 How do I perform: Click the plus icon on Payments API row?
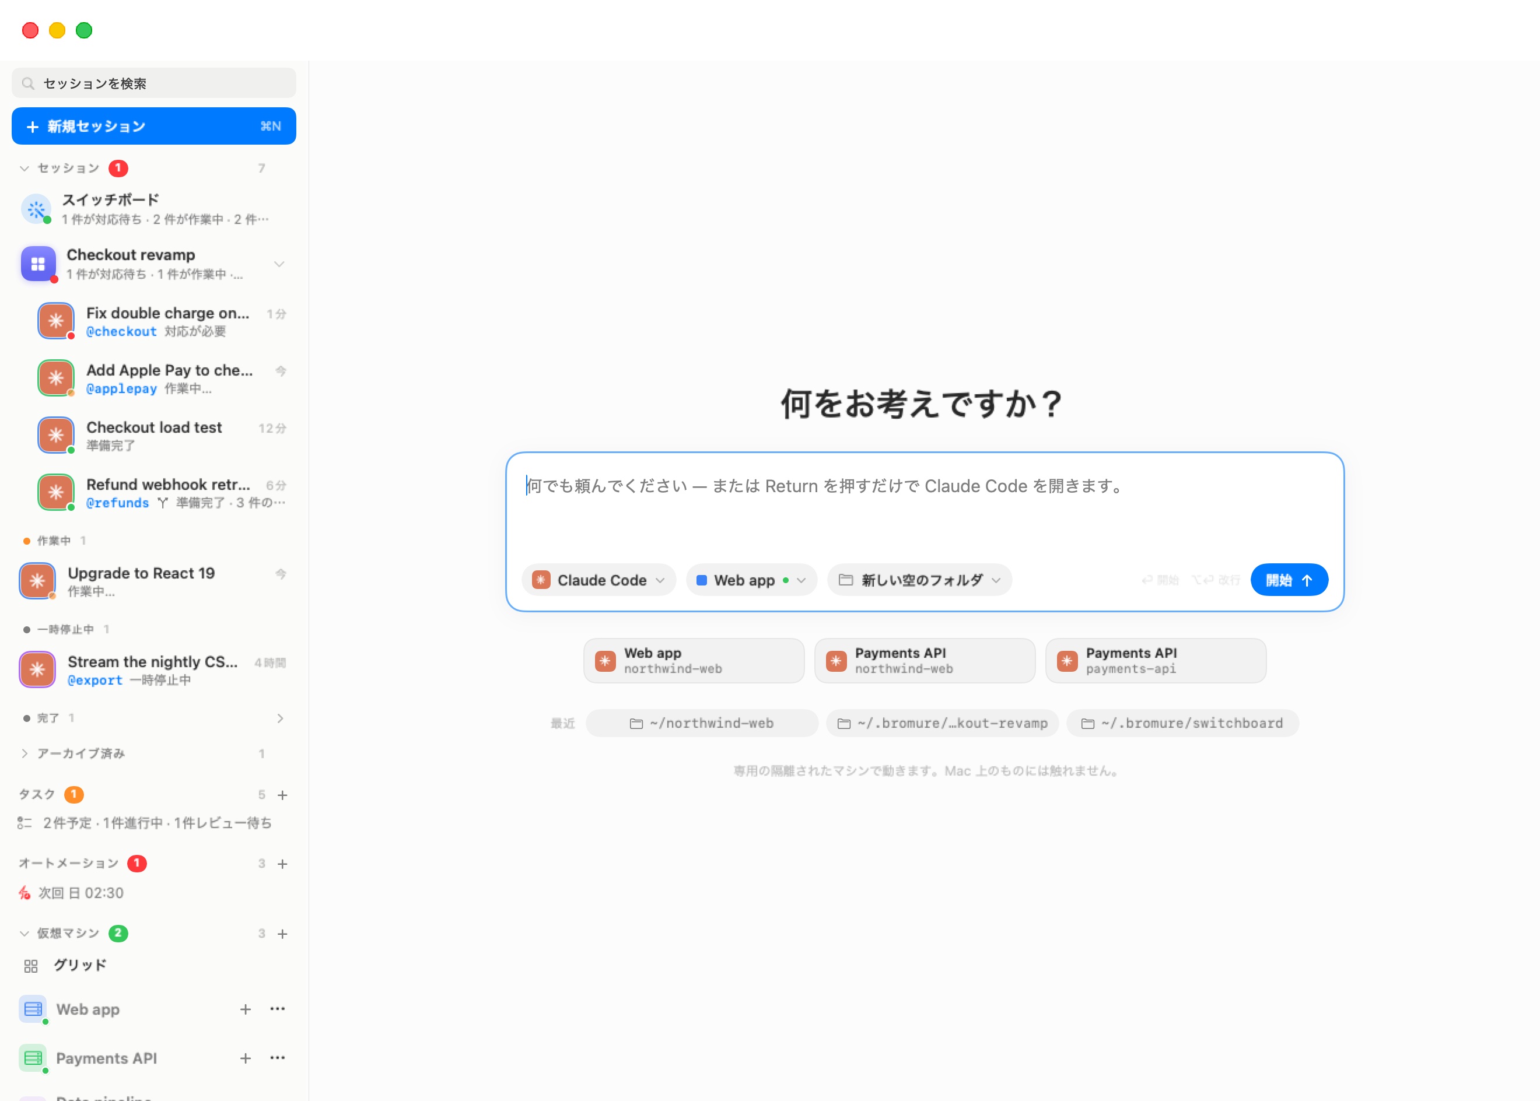point(246,1058)
